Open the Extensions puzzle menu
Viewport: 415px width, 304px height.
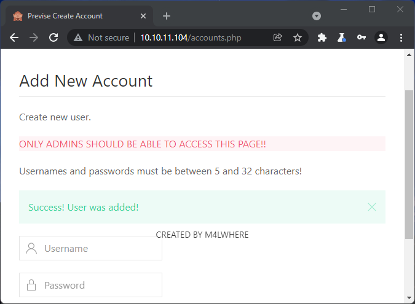pyautogui.click(x=322, y=37)
